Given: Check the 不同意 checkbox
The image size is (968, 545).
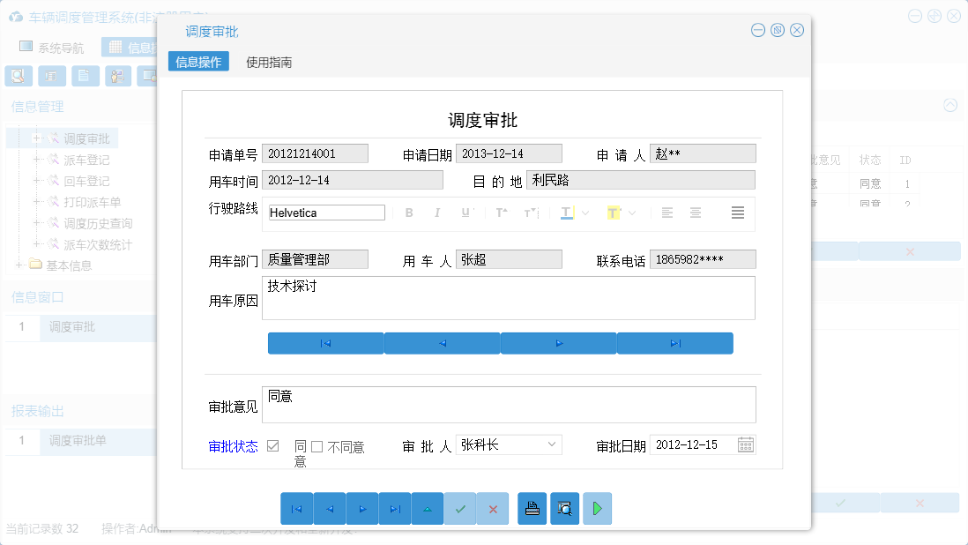Looking at the screenshot, I should (x=316, y=445).
